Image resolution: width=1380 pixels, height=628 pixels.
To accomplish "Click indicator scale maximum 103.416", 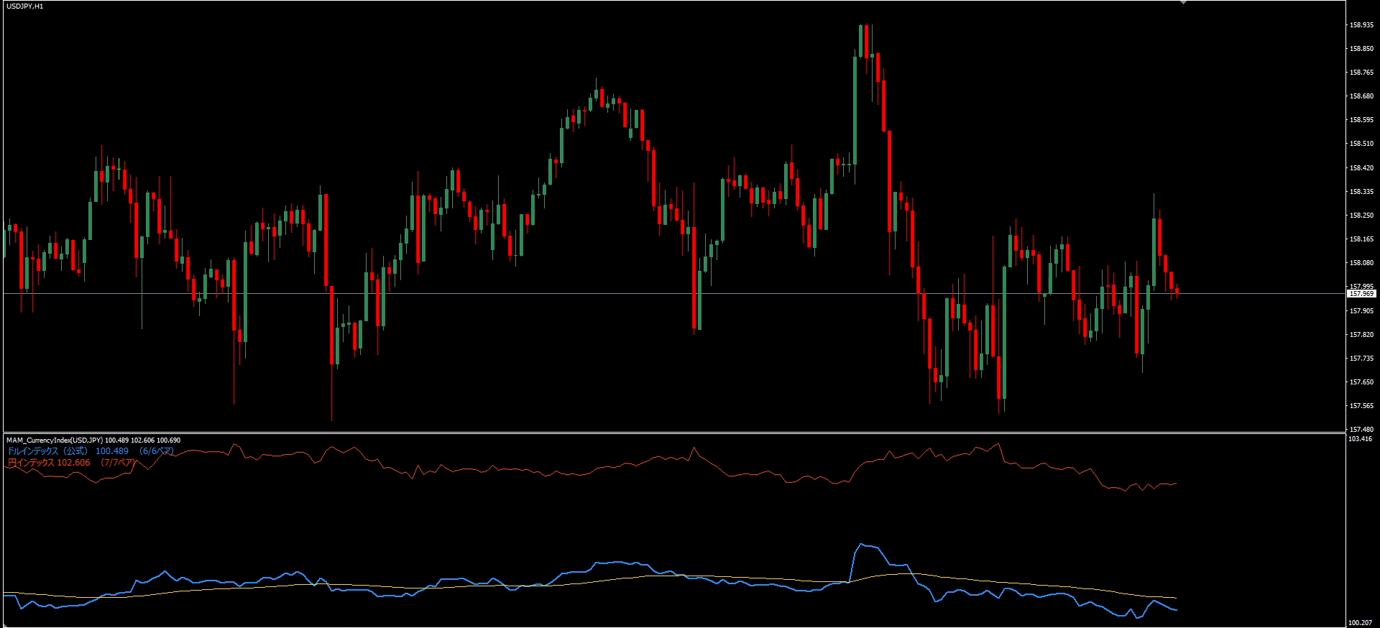I will tap(1360, 438).
